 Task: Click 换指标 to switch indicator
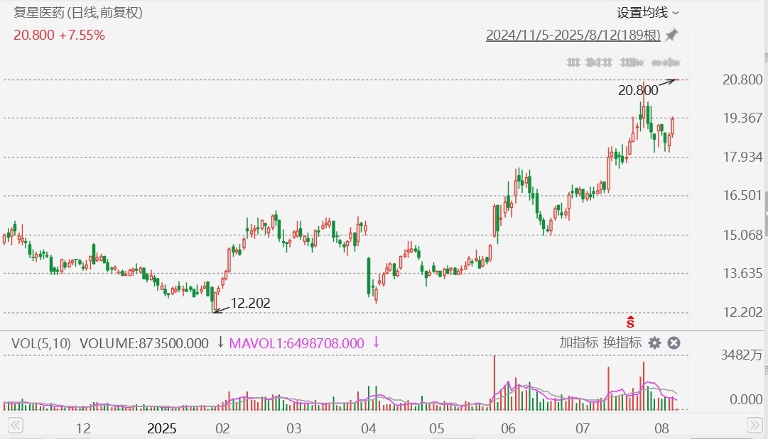(x=622, y=343)
